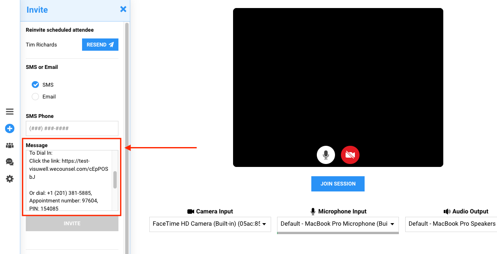Viewport: 497px width, 254px height.
Task: Click the blue plus invite icon
Action: point(10,128)
